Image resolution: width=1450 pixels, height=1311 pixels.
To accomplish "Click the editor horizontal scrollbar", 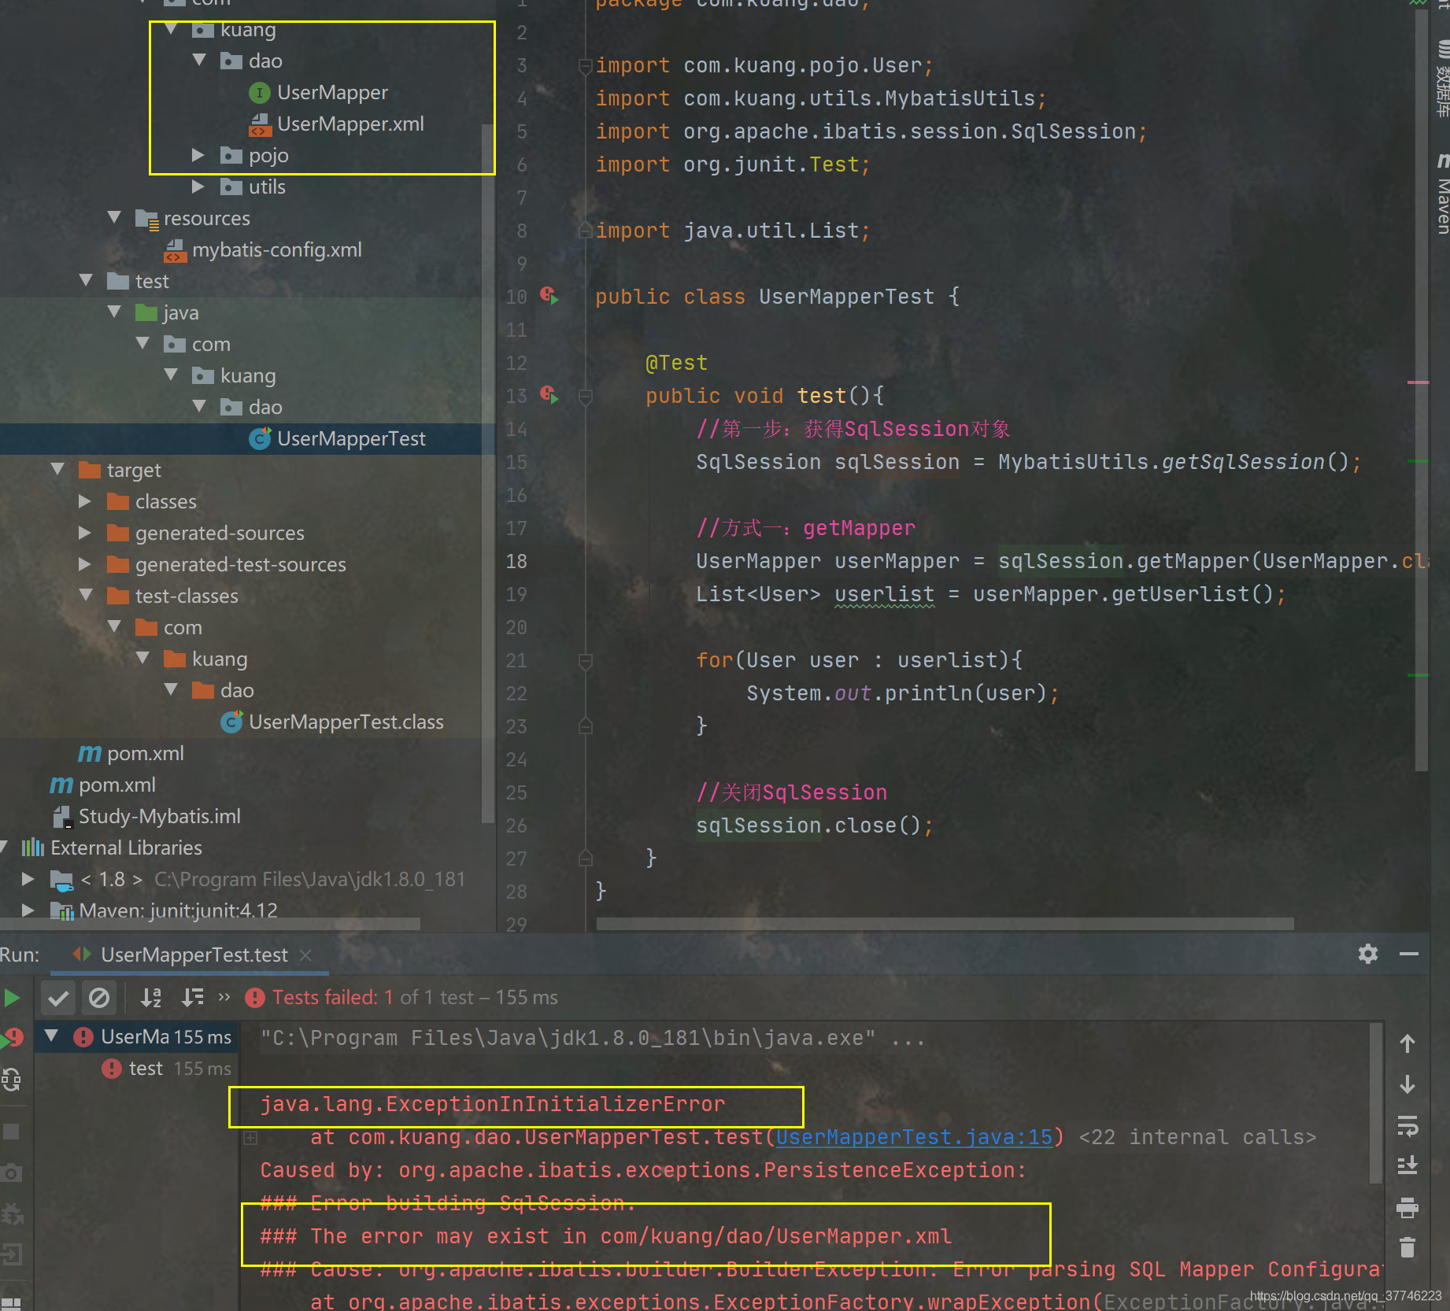I will click(x=945, y=923).
